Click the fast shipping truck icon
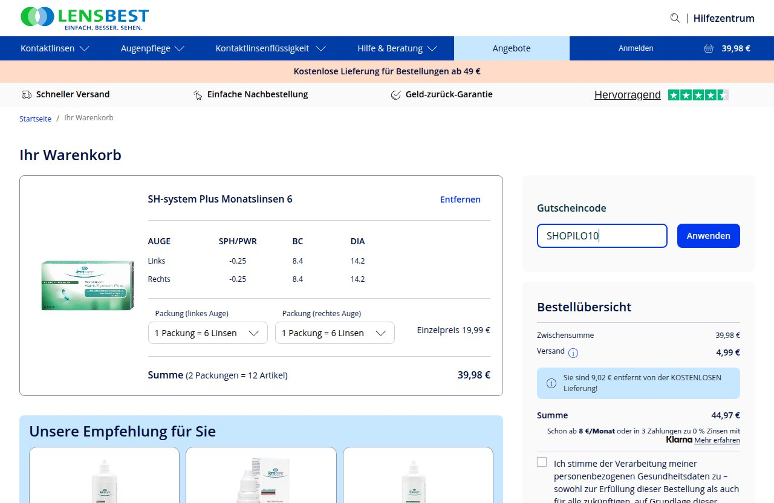Viewport: 774px width, 503px height. pyautogui.click(x=26, y=94)
